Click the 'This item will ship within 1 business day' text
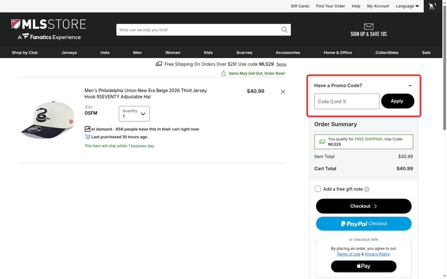Viewport: 447px width, 279px height. [120, 146]
